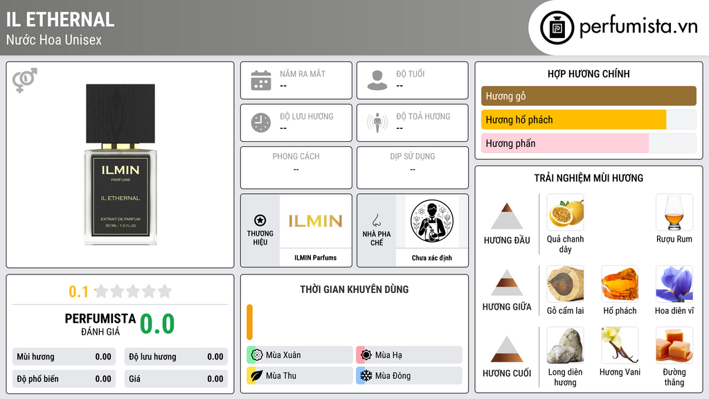The image size is (709, 399).
Task: Click the snowflake icon beside Mùa Đông
Action: tap(366, 375)
